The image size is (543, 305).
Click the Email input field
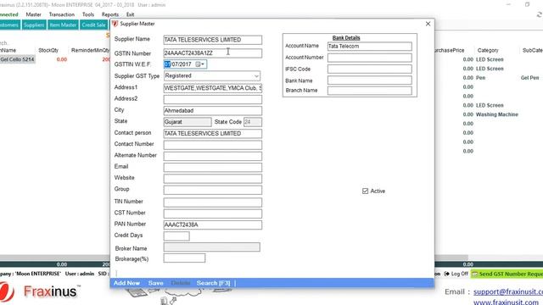[213, 168]
